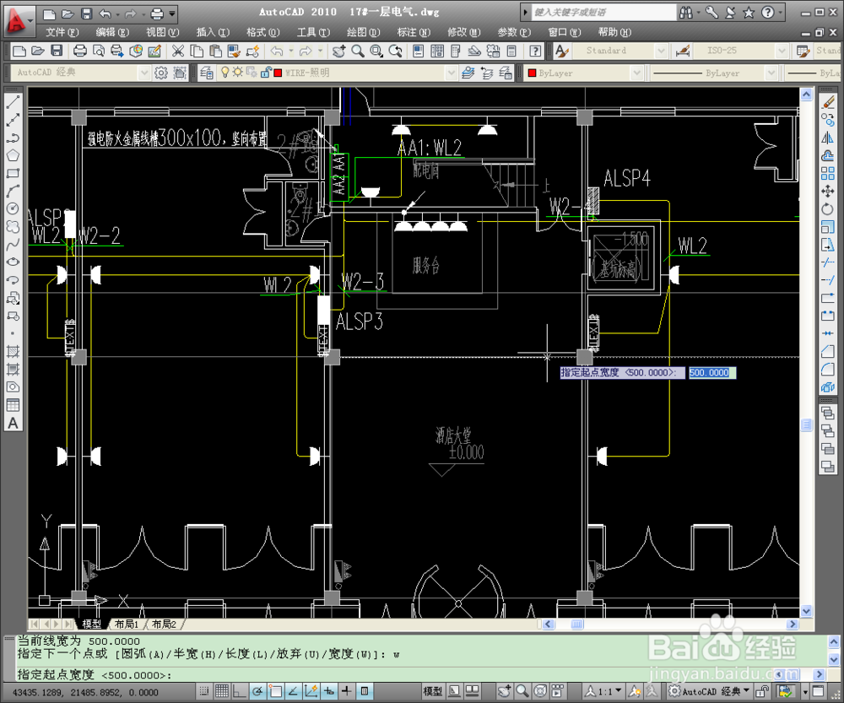Open the Hatch tool
844x703 pixels.
click(x=13, y=351)
